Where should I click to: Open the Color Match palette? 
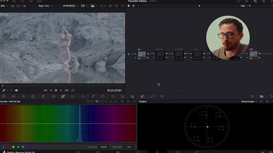coord(13,96)
